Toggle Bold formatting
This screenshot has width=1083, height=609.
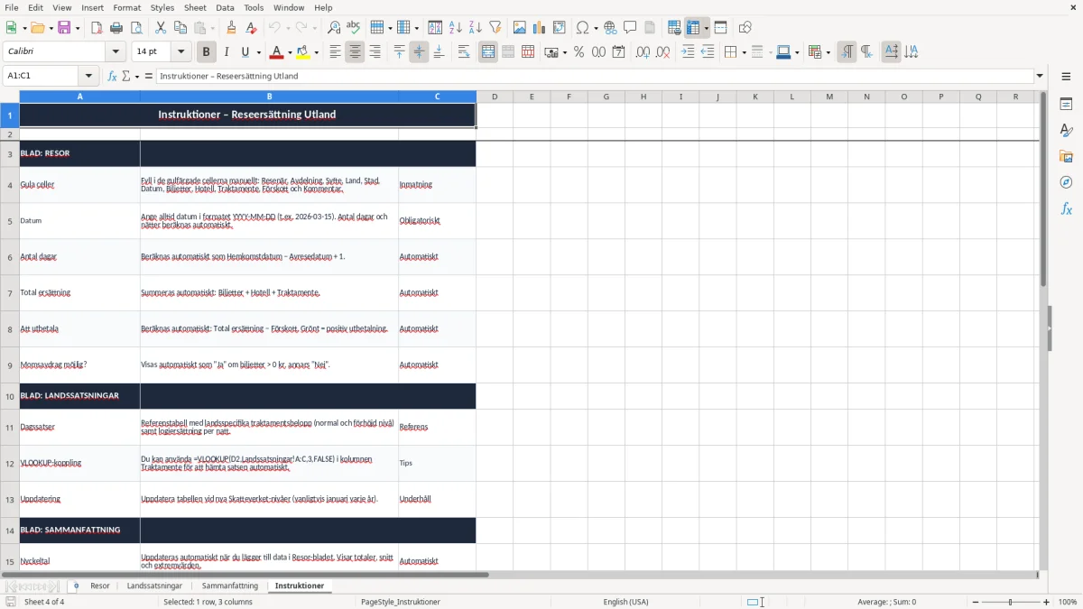tap(206, 52)
